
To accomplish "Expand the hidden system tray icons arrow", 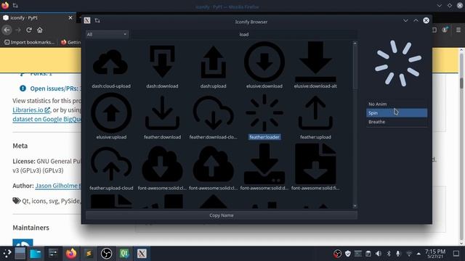I will click(x=418, y=254).
